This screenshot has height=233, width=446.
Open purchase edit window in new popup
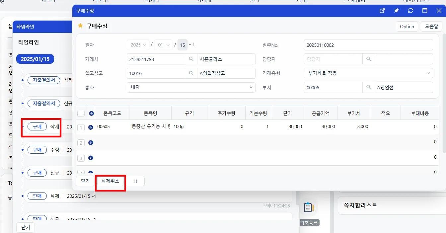[382, 11]
